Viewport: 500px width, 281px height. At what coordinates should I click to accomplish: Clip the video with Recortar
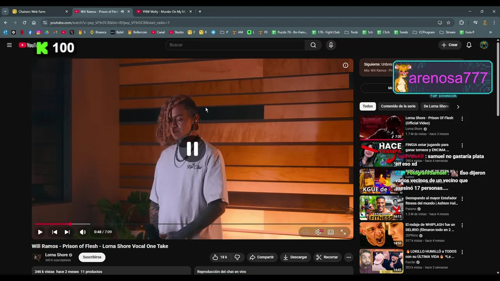pyautogui.click(x=327, y=257)
